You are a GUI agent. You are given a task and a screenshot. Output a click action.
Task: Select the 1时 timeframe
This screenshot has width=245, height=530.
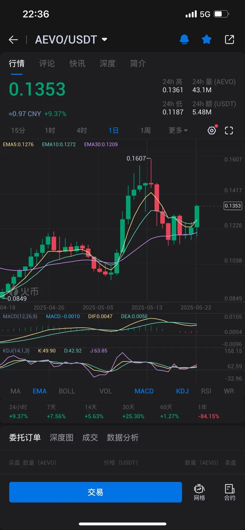pyautogui.click(x=50, y=130)
